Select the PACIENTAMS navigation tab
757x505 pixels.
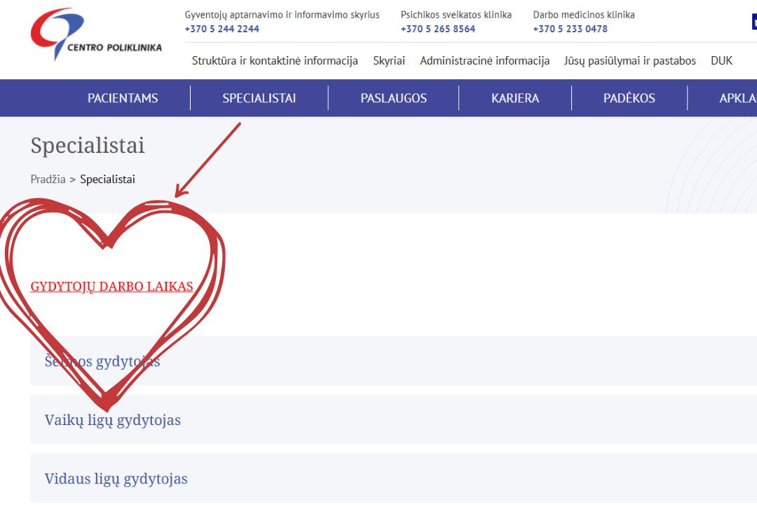tap(123, 98)
